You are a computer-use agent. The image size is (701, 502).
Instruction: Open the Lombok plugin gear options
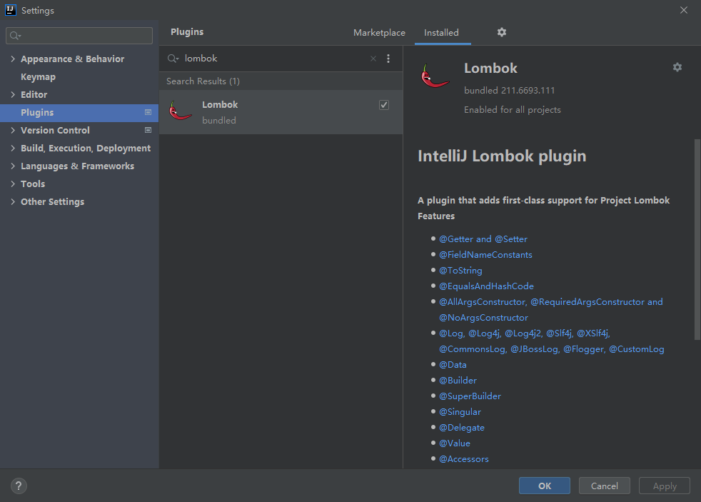677,67
